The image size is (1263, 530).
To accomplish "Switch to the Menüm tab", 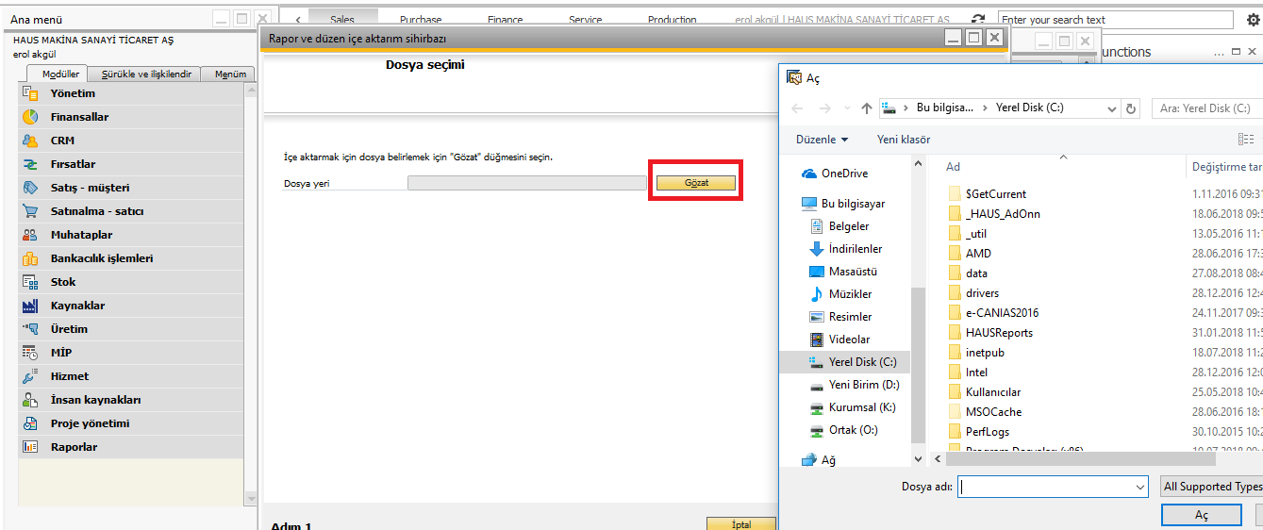I will point(230,75).
